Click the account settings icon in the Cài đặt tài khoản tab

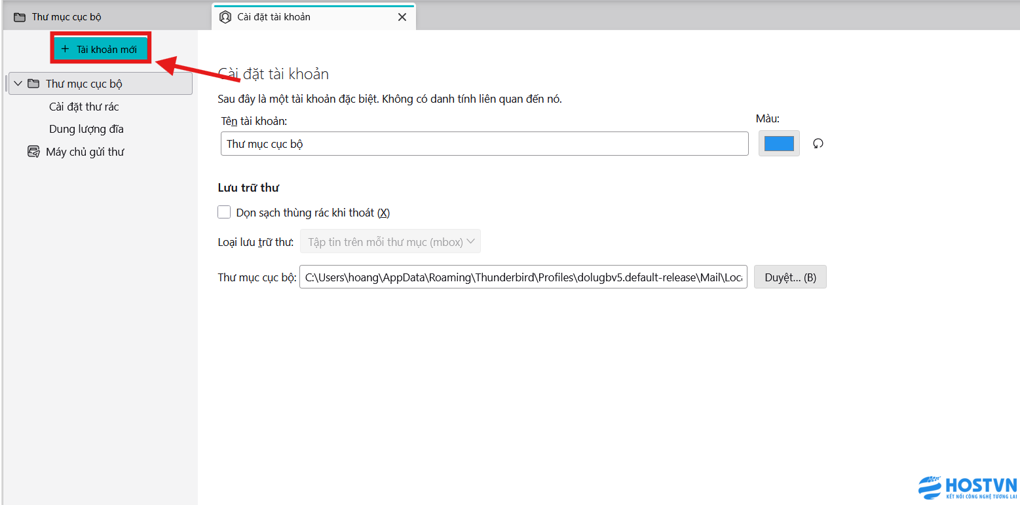pos(225,17)
